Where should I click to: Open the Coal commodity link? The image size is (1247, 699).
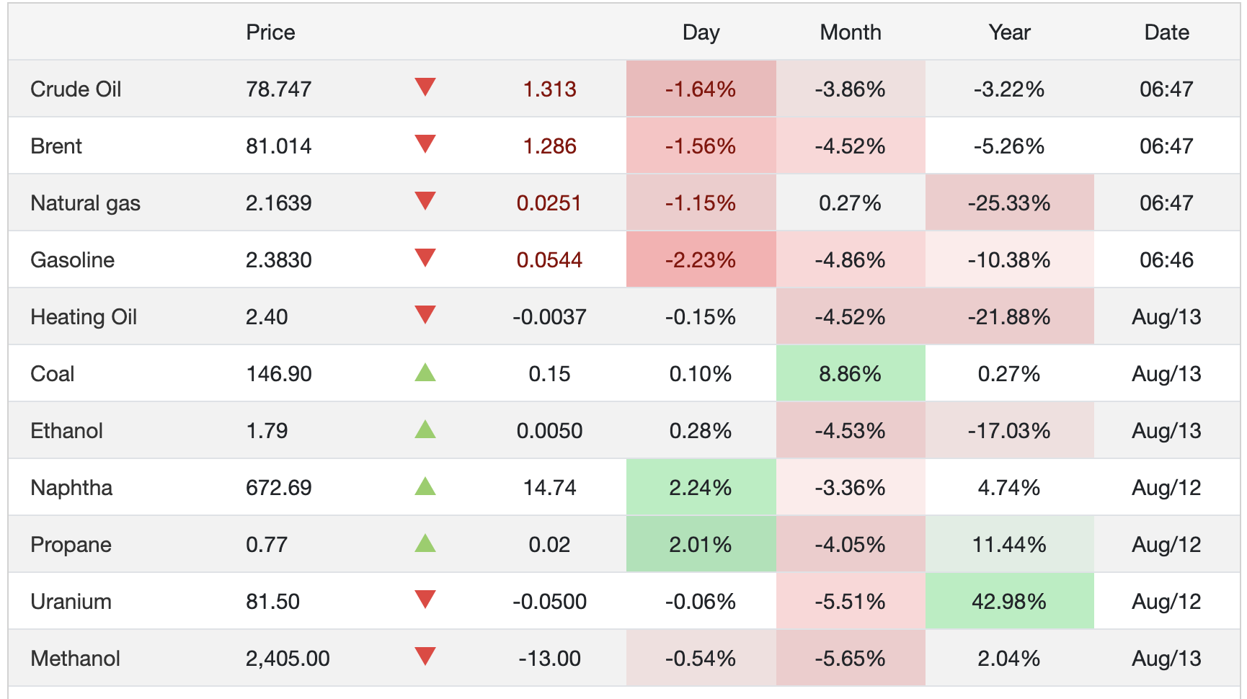(x=53, y=374)
